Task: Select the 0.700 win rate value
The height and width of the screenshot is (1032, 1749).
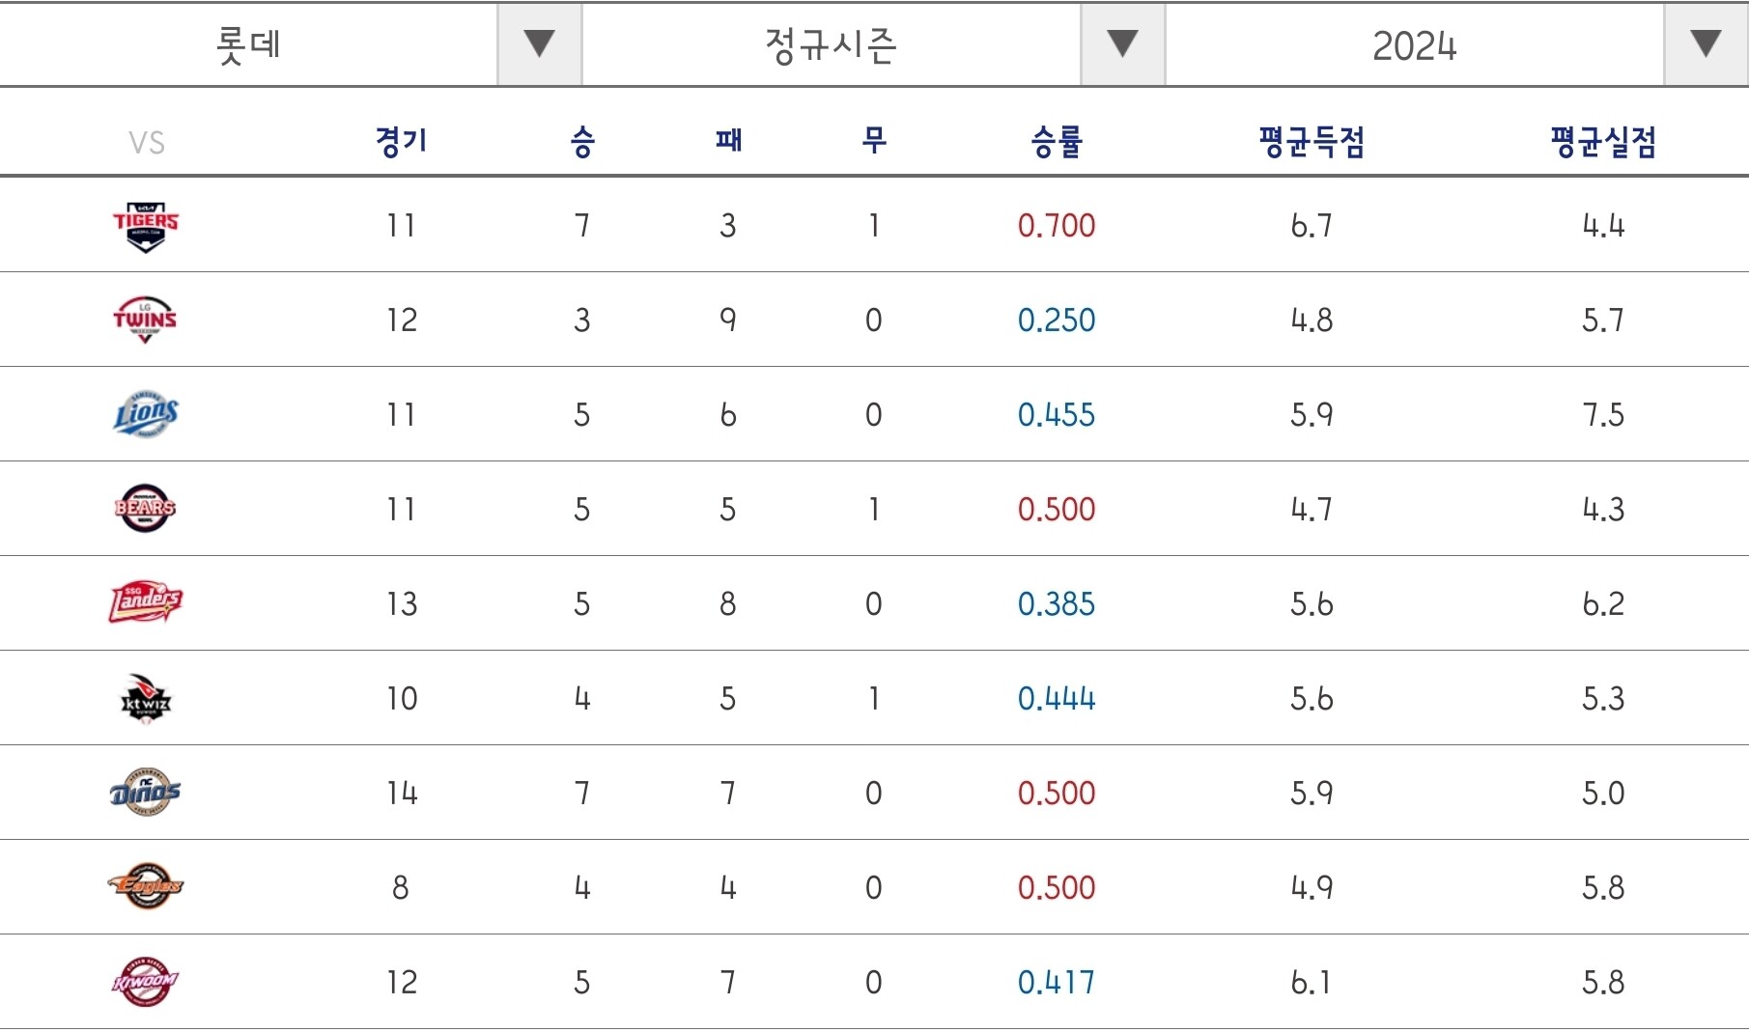Action: (1057, 226)
